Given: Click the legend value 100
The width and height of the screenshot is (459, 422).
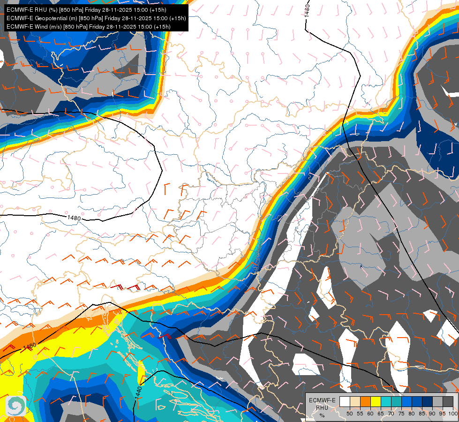Looking at the screenshot, I should click(x=453, y=414).
